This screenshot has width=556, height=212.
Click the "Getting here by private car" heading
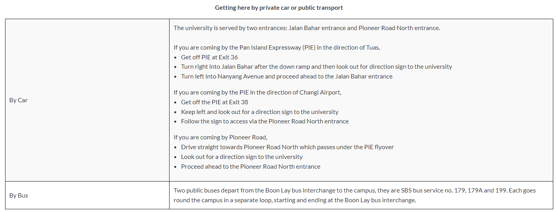coord(278,8)
